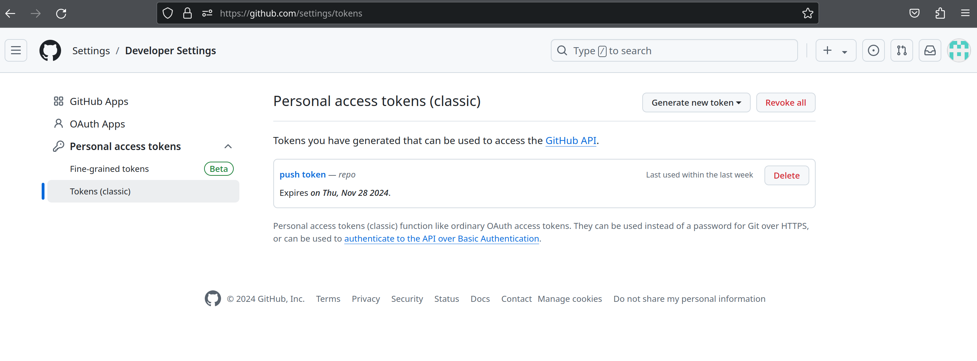This screenshot has width=977, height=361.
Task: Select Tokens (classic) sidebar item
Action: point(143,192)
